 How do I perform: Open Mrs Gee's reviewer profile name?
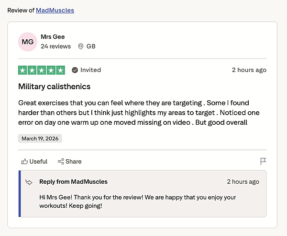pos(53,37)
